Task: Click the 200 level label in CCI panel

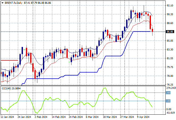Action: pyautogui.click(x=168, y=93)
